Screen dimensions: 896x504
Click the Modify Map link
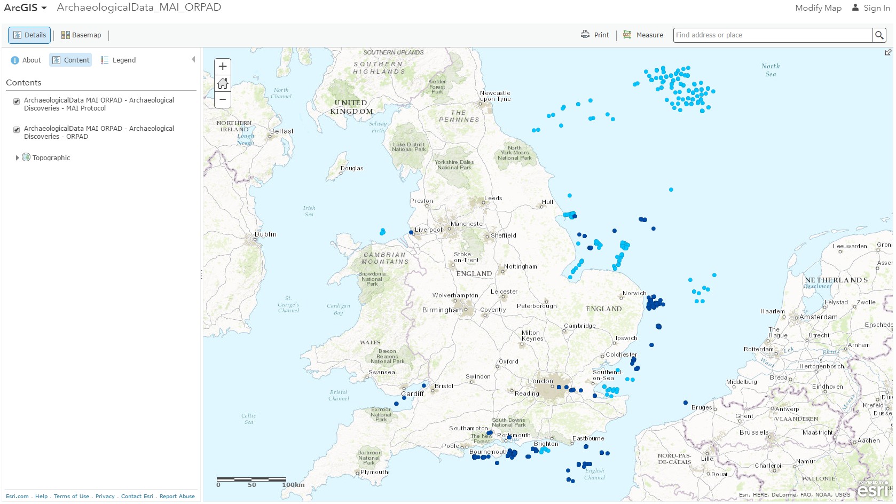(x=818, y=8)
